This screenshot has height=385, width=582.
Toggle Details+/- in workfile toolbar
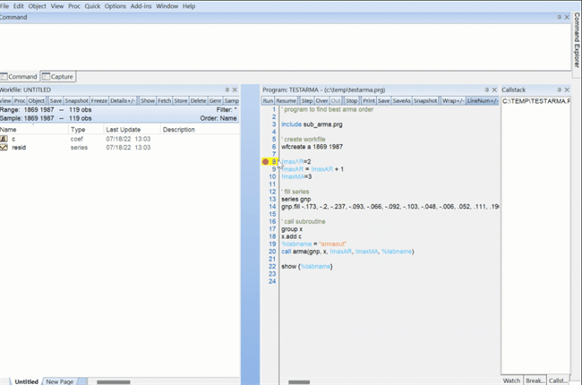pos(123,101)
